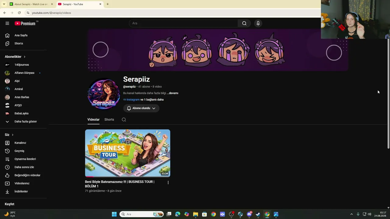This screenshot has width=390, height=219.
Task: Click the YouTube search input field
Action: [x=183, y=23]
